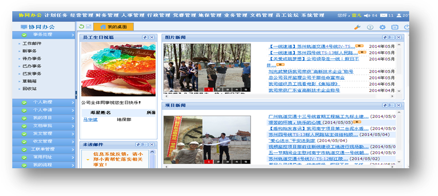Click the green check icon beside 个人助理
438x196 pixels.
tap(24, 102)
